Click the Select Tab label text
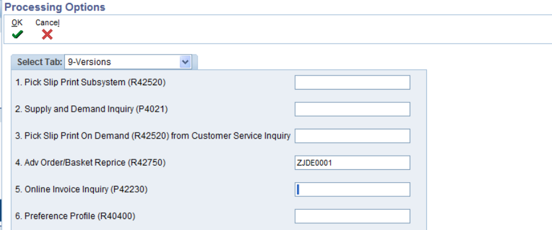The width and height of the screenshot is (552, 230). click(40, 62)
